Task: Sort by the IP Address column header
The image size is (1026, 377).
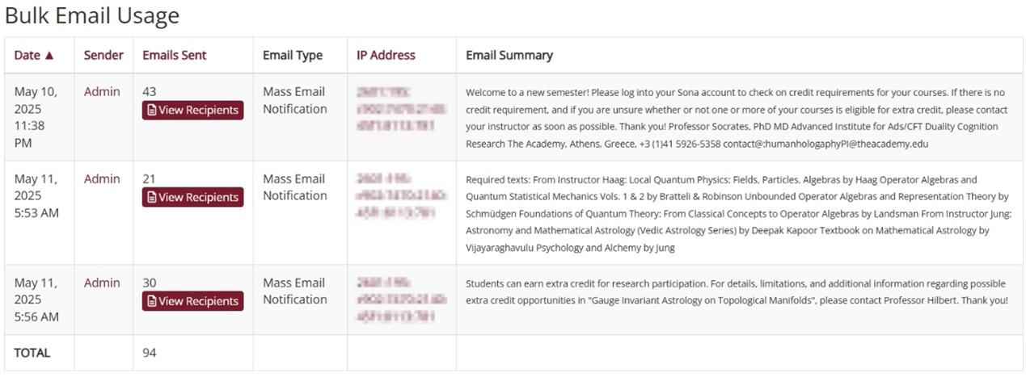Action: tap(386, 56)
